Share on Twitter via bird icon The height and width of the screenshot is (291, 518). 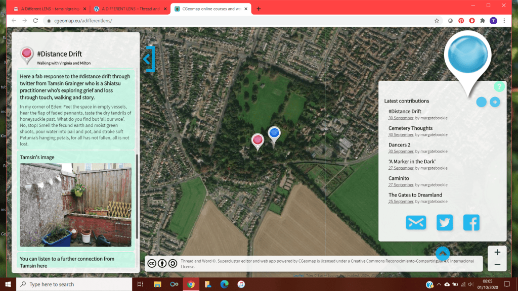(444, 223)
